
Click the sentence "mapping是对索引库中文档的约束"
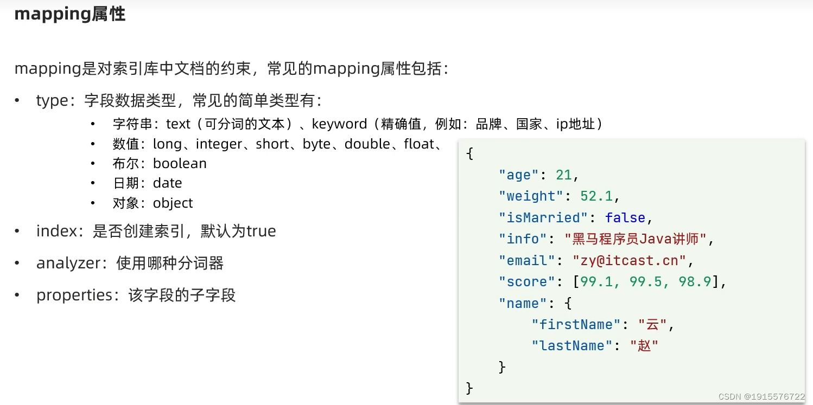pos(132,69)
